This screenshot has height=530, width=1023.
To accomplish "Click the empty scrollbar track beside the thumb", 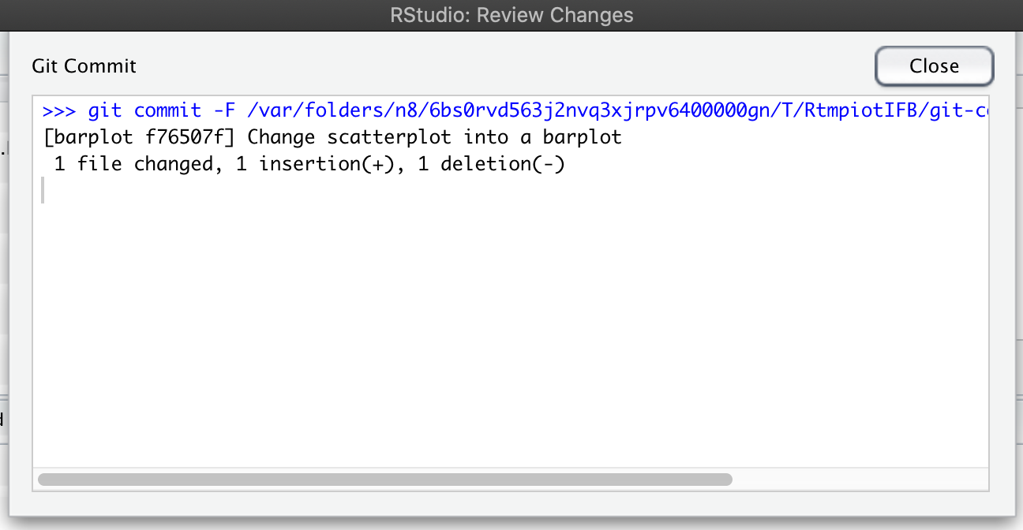I will tap(859, 479).
